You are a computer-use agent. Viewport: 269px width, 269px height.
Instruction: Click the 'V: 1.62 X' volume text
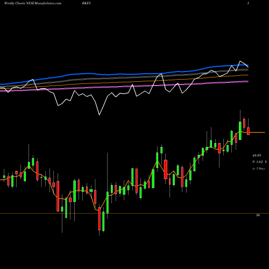259,162
